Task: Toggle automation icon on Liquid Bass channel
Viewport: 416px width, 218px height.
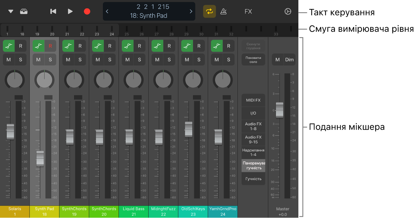Action: (x=128, y=46)
